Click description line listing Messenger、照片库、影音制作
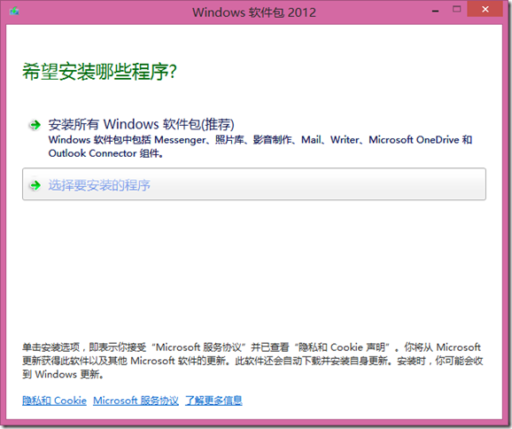 [260, 140]
